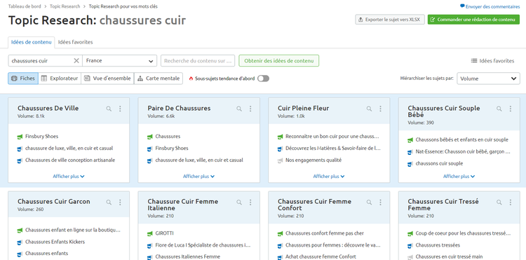Open kebab menu on Chaussures Cuir Femme Confort
The height and width of the screenshot is (260, 526).
pos(380,202)
